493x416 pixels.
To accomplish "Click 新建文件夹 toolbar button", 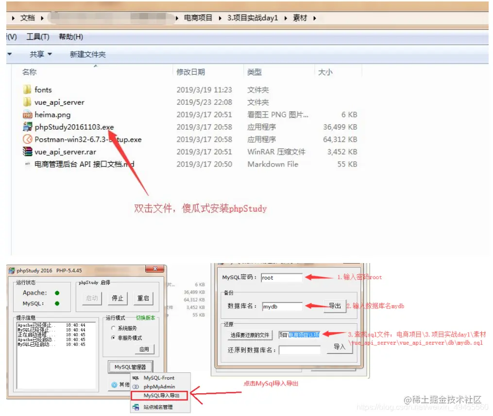I will coord(88,54).
